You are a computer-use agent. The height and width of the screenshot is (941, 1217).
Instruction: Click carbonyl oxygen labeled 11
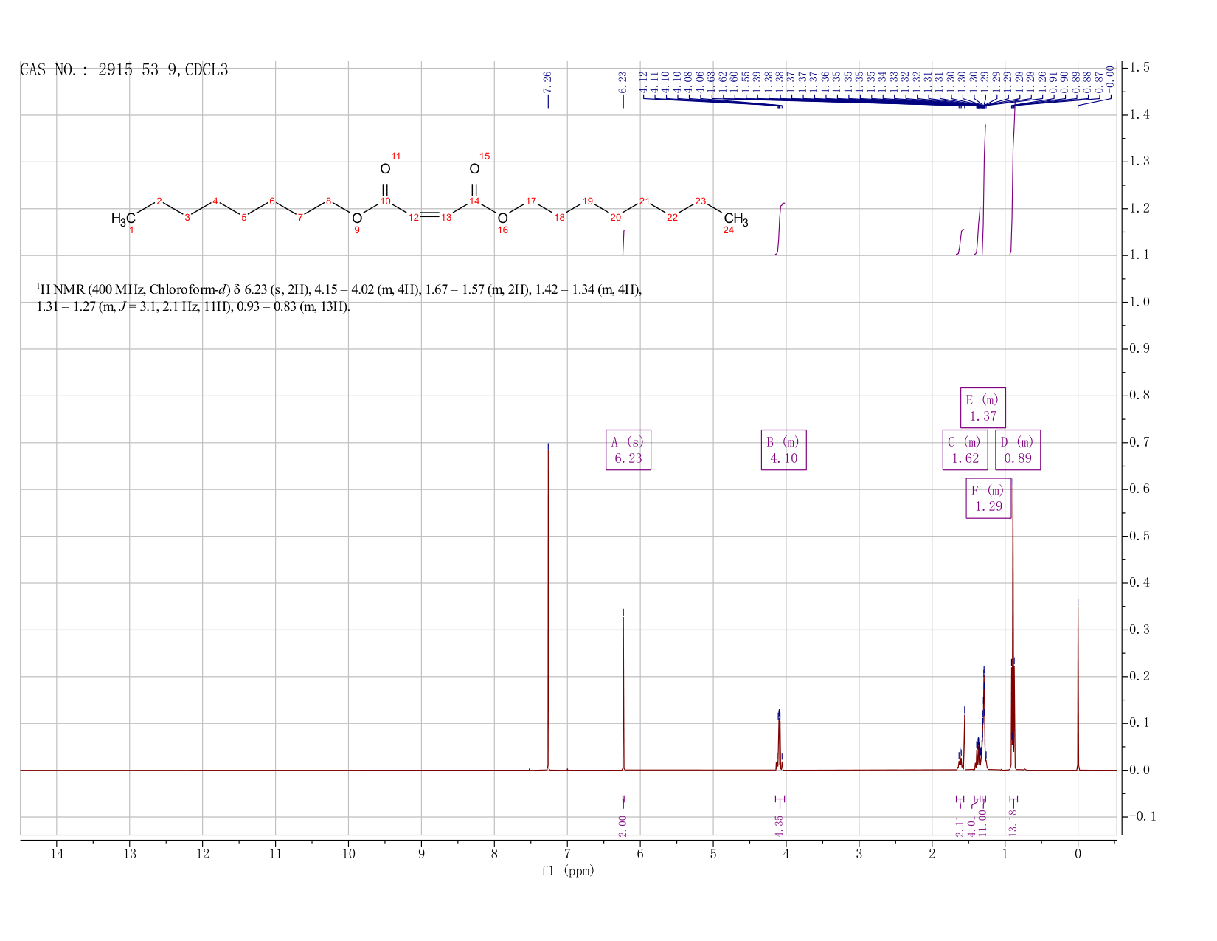[x=385, y=169]
